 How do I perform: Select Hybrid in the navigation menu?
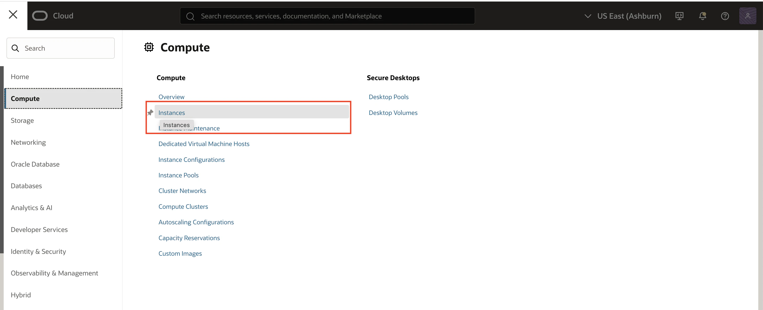click(x=21, y=295)
